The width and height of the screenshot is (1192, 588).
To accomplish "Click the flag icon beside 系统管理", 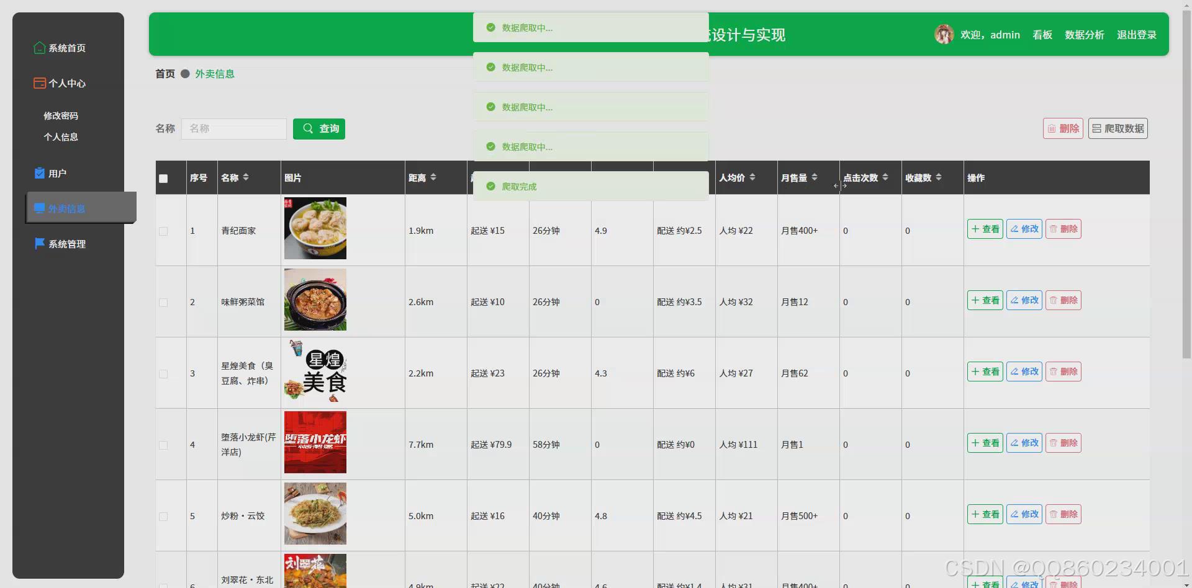I will pyautogui.click(x=40, y=244).
